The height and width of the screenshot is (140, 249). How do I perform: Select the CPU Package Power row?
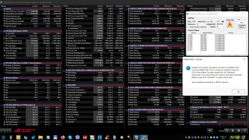93,26
